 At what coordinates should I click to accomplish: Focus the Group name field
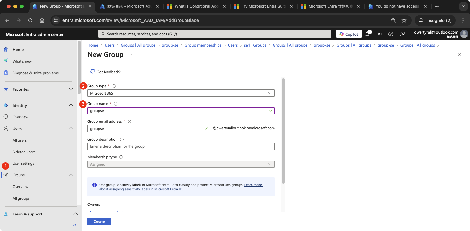coord(181,111)
